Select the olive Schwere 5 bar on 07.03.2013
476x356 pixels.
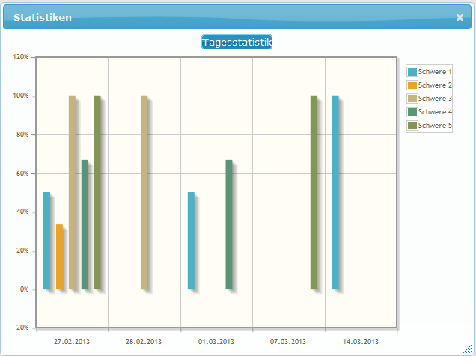point(314,192)
